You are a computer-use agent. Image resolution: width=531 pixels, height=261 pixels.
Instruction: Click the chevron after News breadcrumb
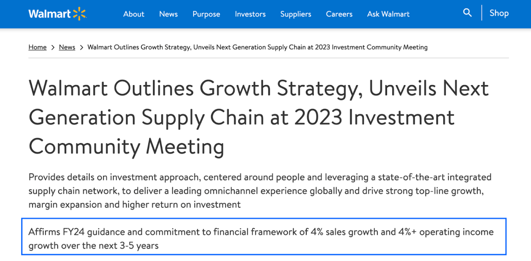[x=81, y=47]
